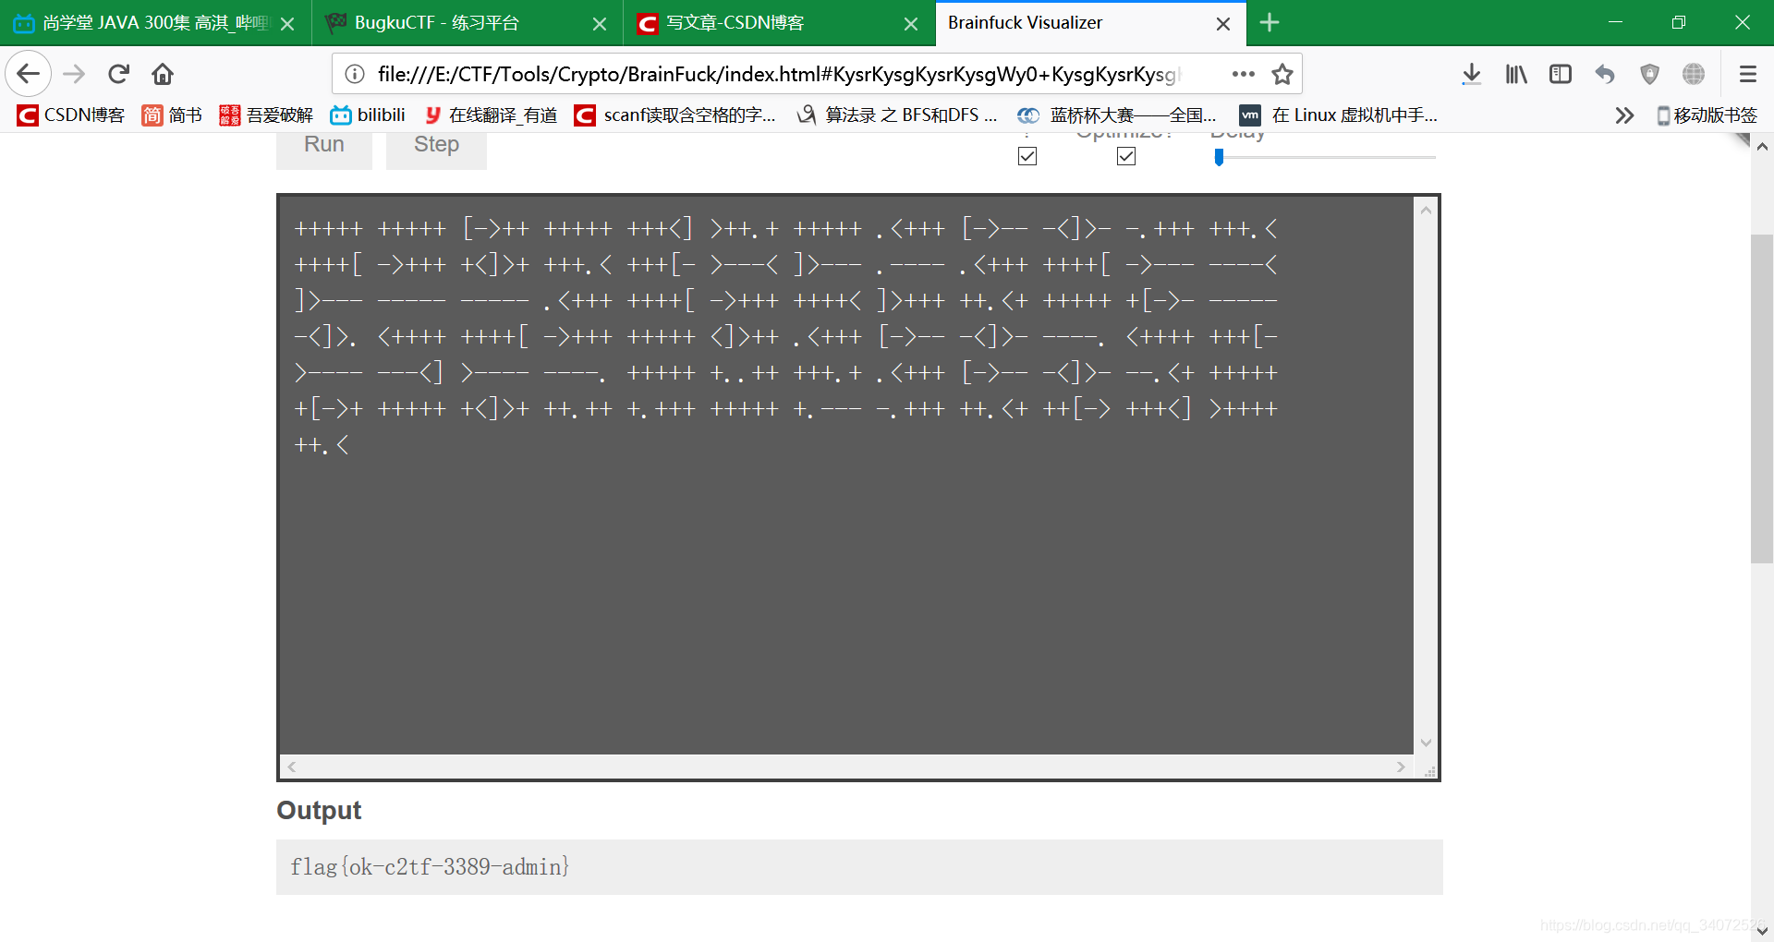Click the editor horizontal scroll-right arrow

(x=1401, y=767)
